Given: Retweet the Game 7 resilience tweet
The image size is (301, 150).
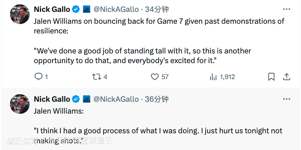Looking at the screenshot, I should pyautogui.click(x=96, y=77).
